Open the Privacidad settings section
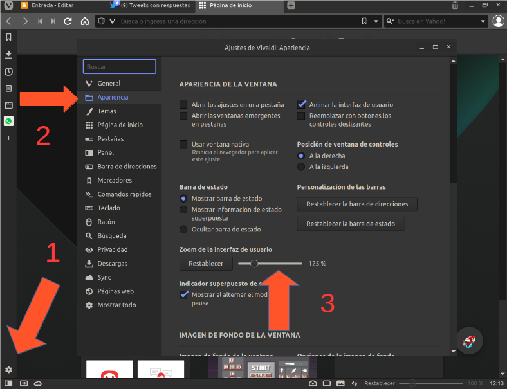The image size is (507, 389). pyautogui.click(x=119, y=249)
